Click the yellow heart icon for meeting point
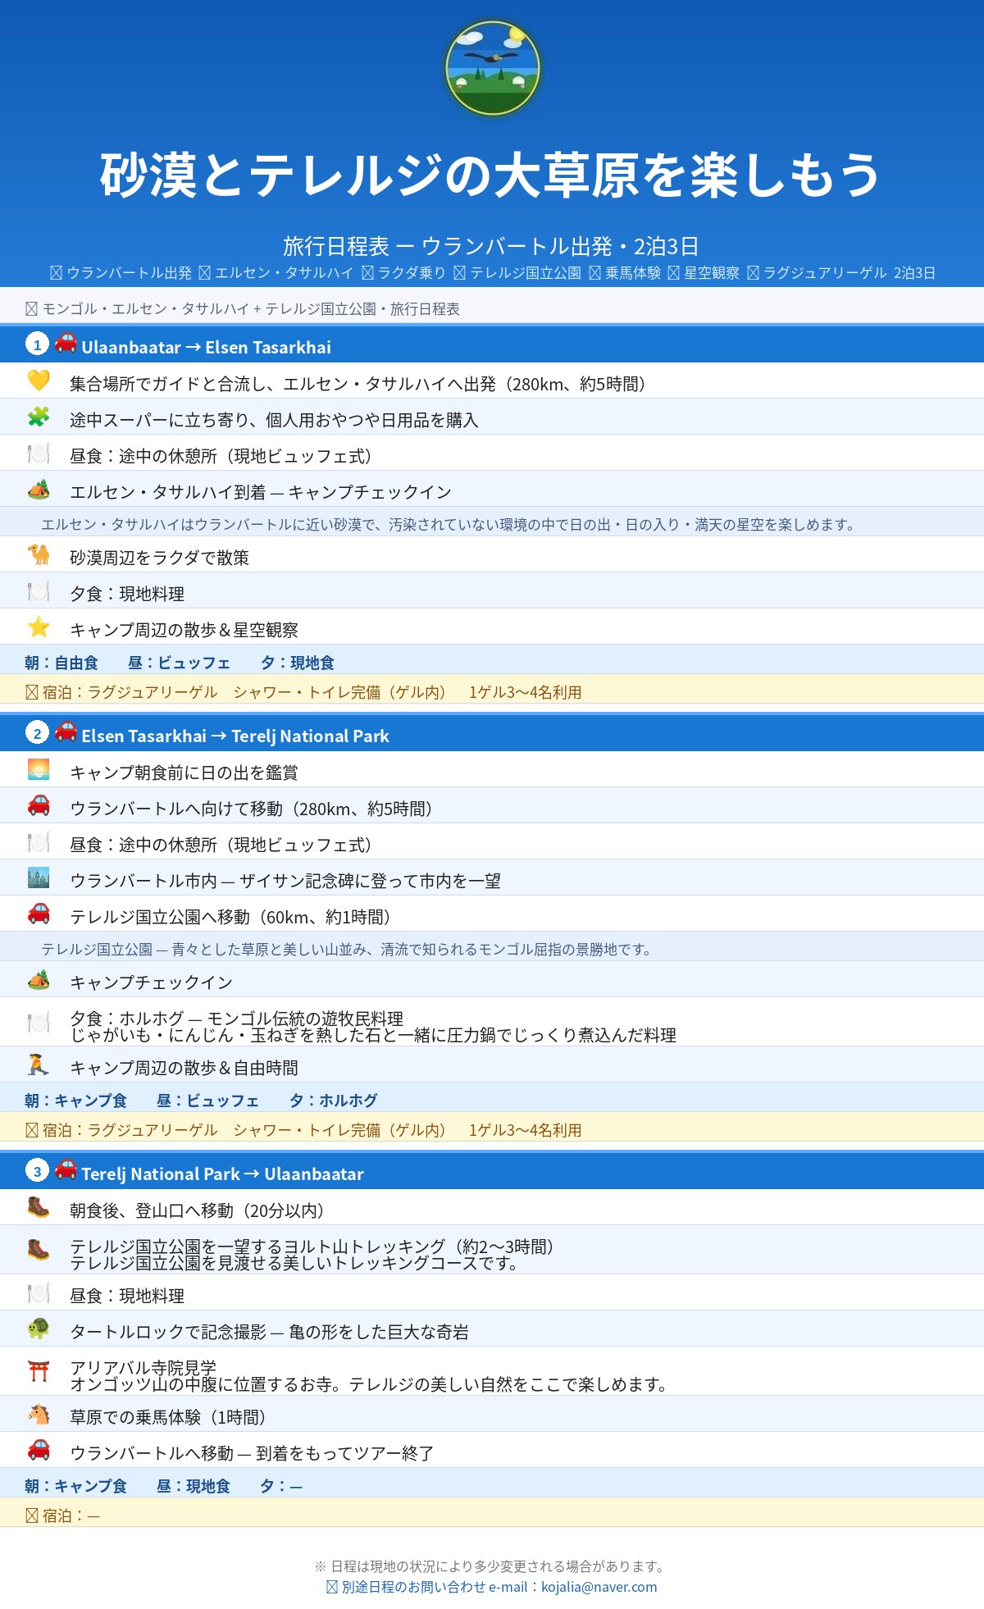The image size is (984, 1609). (x=39, y=381)
